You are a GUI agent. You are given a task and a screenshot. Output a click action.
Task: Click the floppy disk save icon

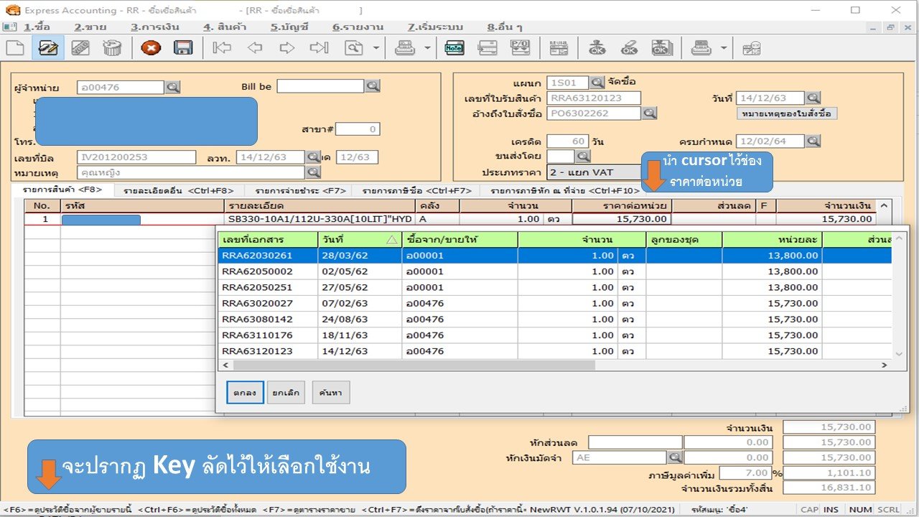[183, 48]
